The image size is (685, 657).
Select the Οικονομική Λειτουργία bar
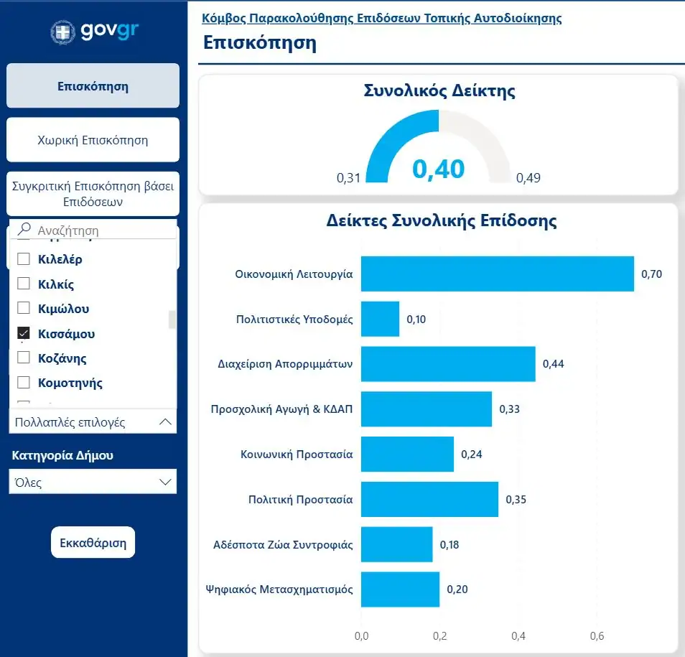tap(497, 274)
